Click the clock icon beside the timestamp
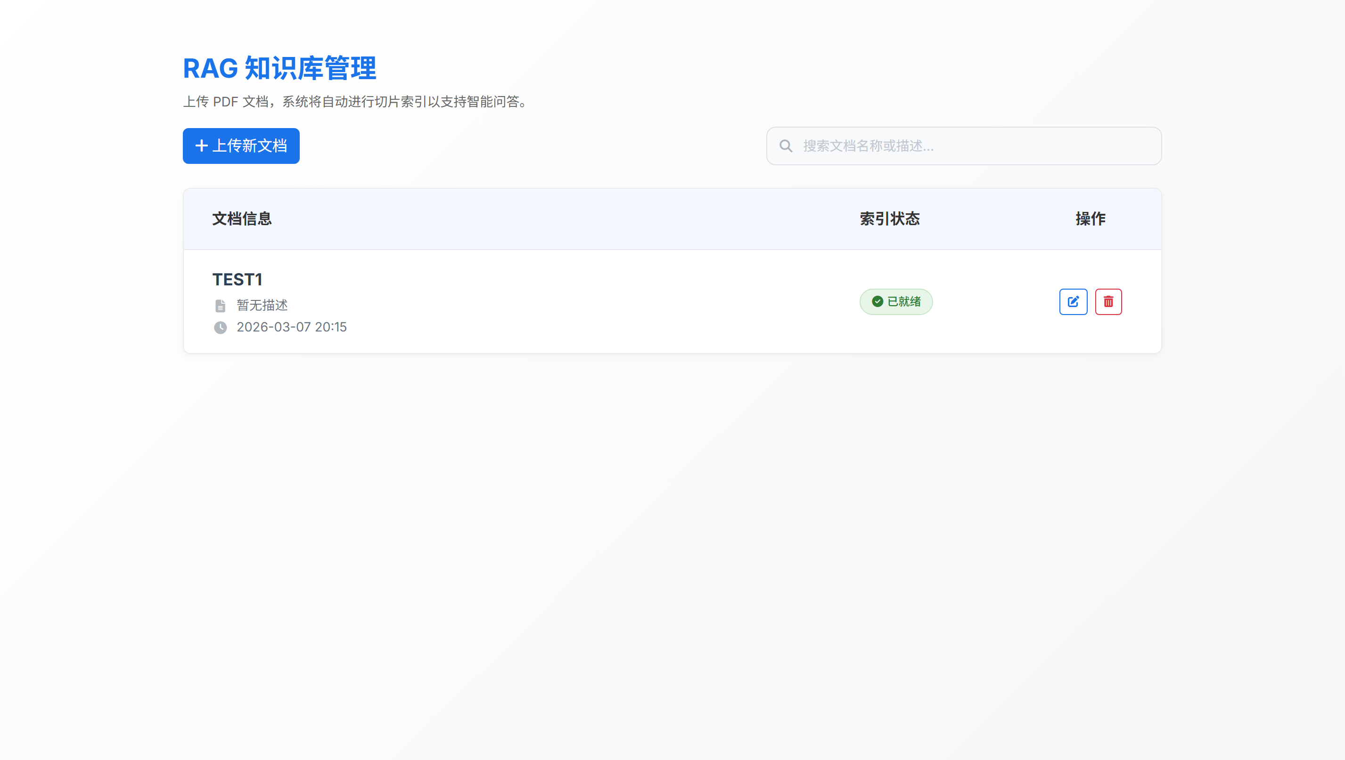This screenshot has width=1345, height=760. (221, 328)
